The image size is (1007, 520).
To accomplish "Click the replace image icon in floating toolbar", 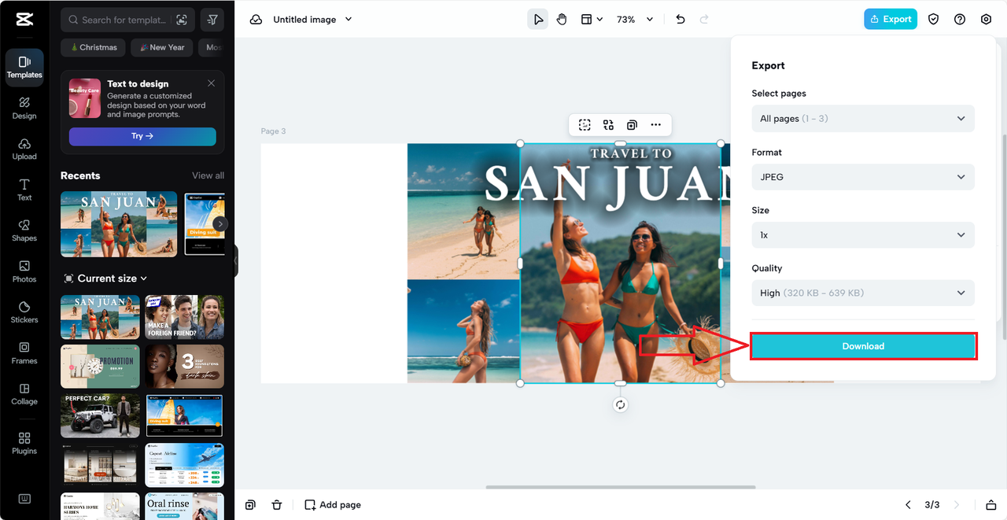I will (608, 124).
